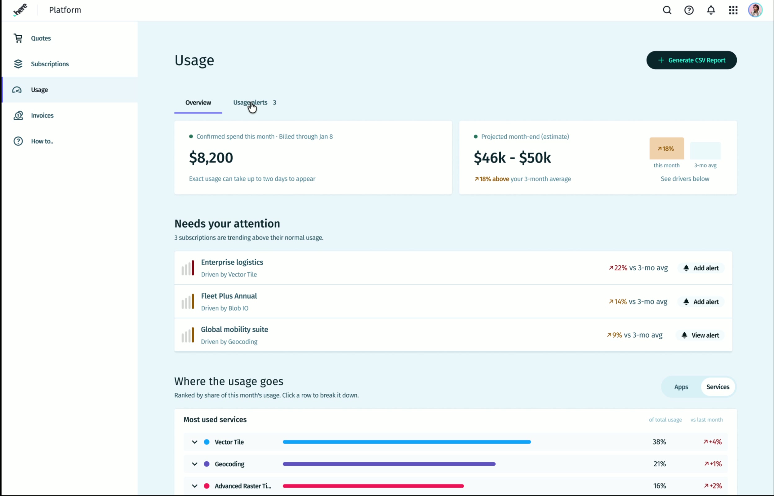View alert for Global mobility suite
The height and width of the screenshot is (496, 774).
point(700,335)
